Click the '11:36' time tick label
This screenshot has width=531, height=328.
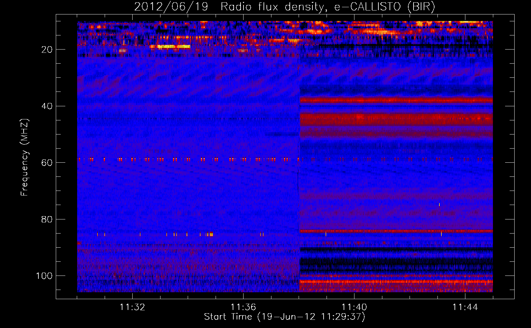243,307
